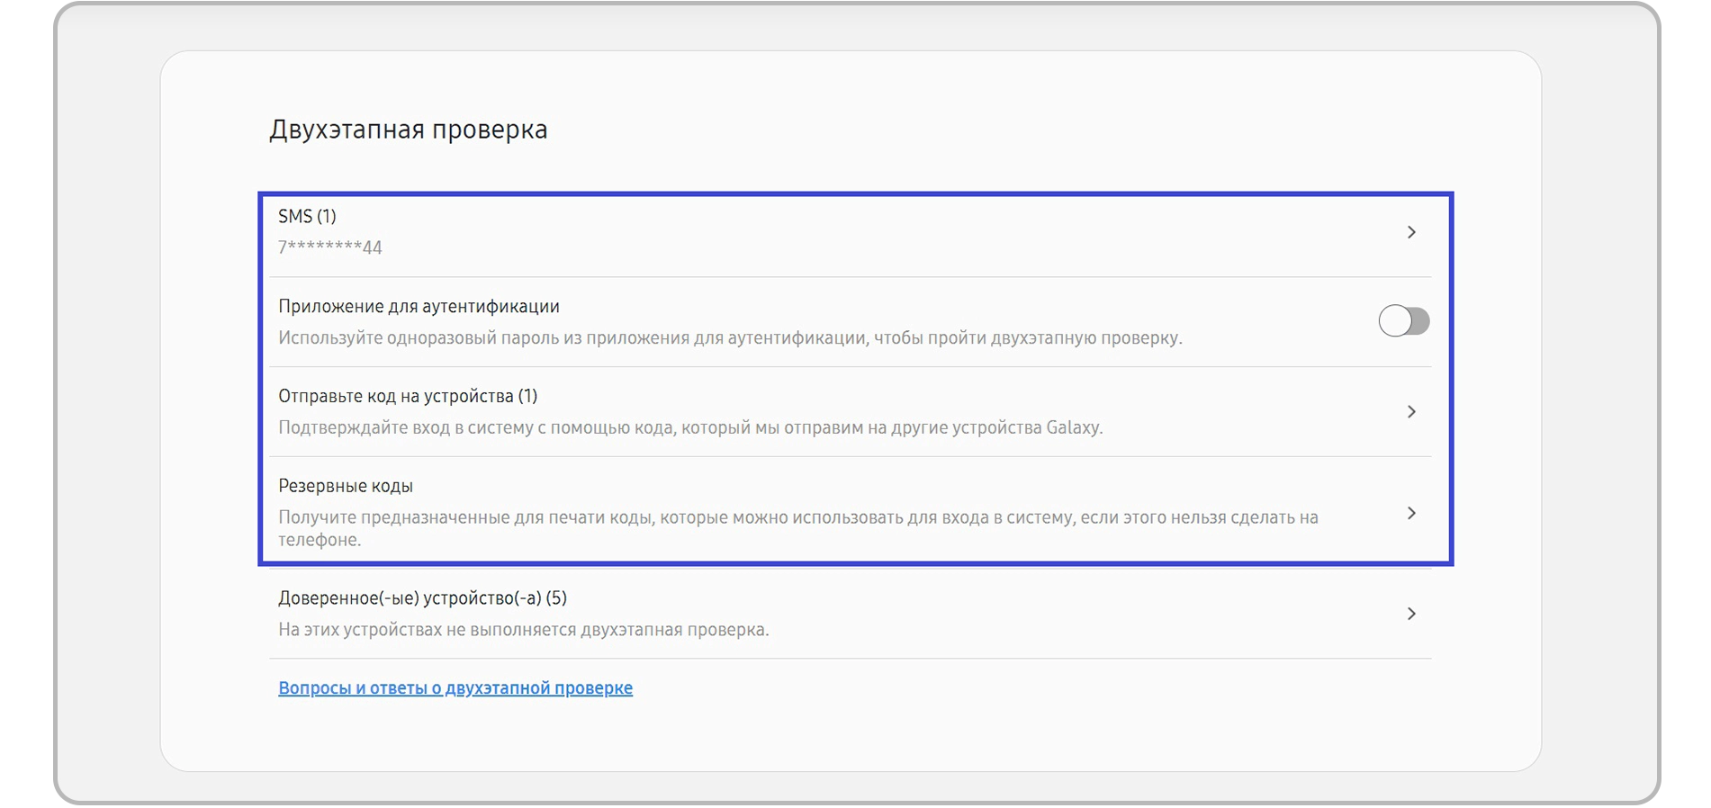
Task: Click the trusted devices description text
Action: coord(523,630)
